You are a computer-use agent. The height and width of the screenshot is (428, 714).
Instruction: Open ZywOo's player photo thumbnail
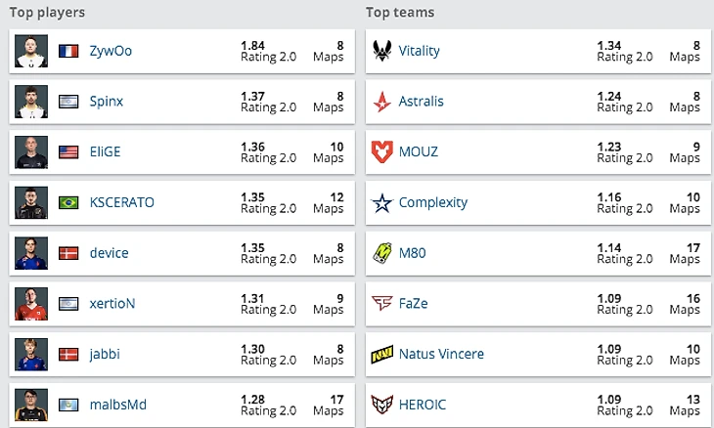click(31, 51)
